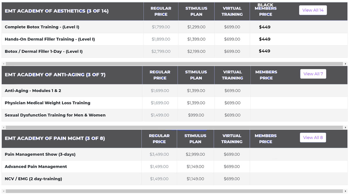This screenshot has width=349, height=194.
Task: Click horizontal scrollbar under Aesthetics table
Action: point(174,64)
